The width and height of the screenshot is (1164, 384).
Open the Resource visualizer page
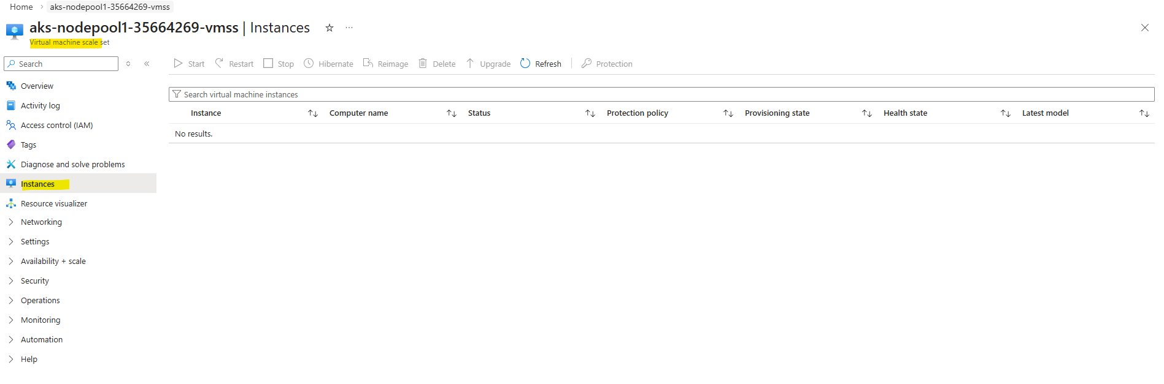click(54, 204)
